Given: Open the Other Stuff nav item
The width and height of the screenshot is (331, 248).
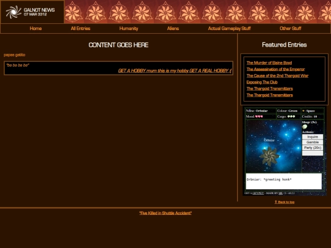Looking at the screenshot, I should tap(291, 28).
